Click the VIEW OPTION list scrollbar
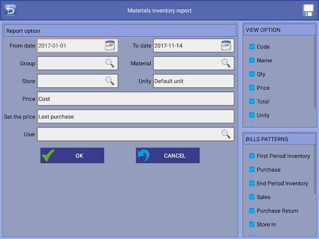 point(315,72)
